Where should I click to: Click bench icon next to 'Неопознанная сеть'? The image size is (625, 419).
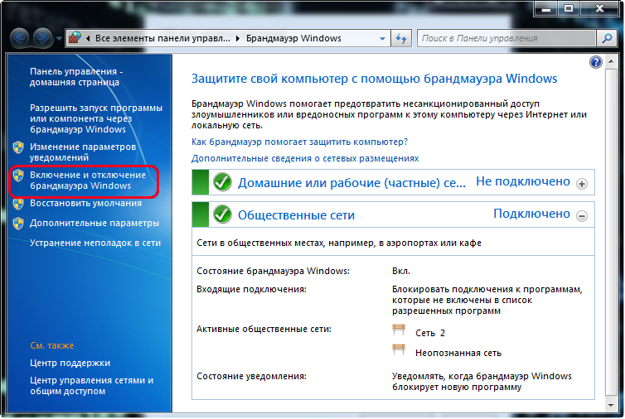(399, 350)
